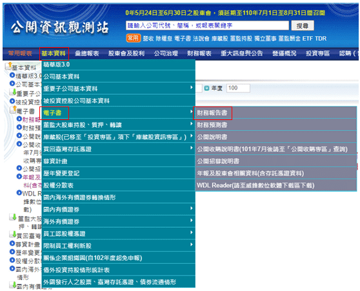
Task: Open the 基本資料 menu in navigation bar
Action: click(54, 54)
